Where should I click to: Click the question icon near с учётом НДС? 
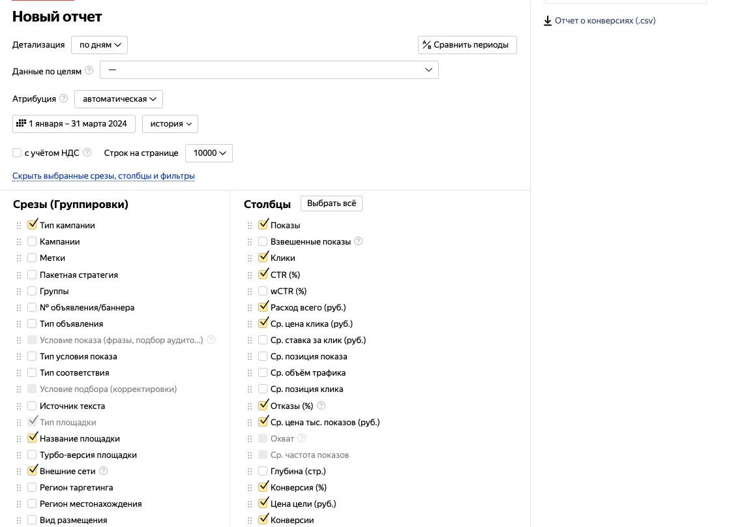[x=87, y=153]
